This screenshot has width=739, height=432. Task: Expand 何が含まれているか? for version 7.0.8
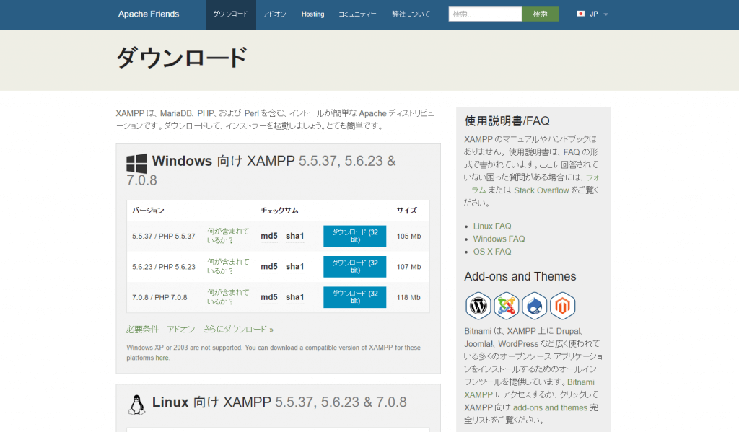pyautogui.click(x=229, y=296)
